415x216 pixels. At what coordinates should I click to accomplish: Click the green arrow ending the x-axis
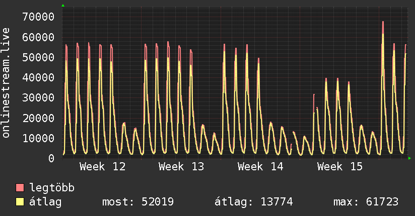pyautogui.click(x=409, y=158)
